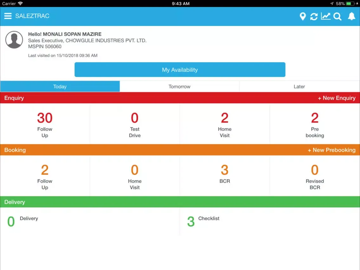The width and height of the screenshot is (360, 270).
Task: Open the Delivery count tile
Action: [x=90, y=221]
